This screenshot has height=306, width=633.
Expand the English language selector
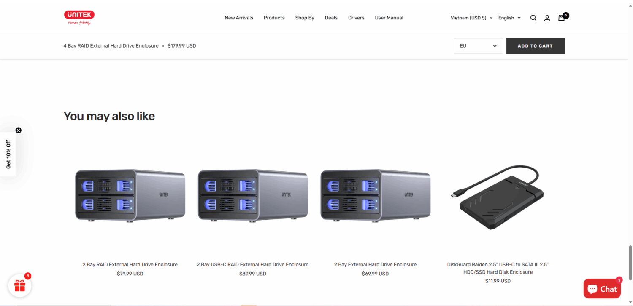click(509, 18)
